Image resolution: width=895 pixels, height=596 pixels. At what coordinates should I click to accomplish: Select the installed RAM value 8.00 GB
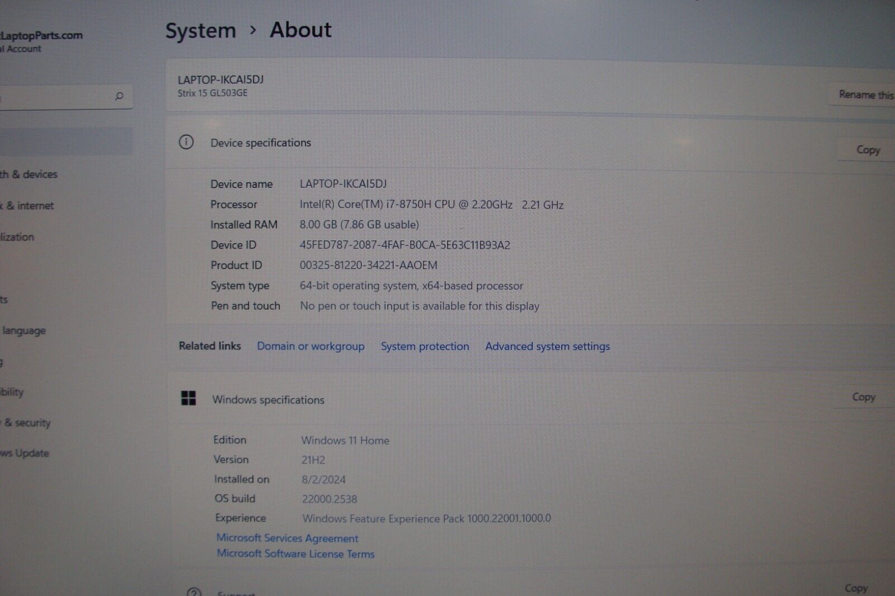(359, 224)
